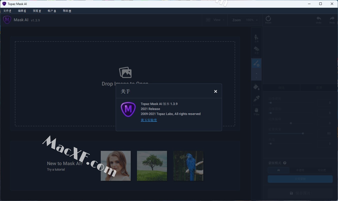Switch mask mode to AI
The width and height of the screenshot is (338, 201).
coord(278,170)
